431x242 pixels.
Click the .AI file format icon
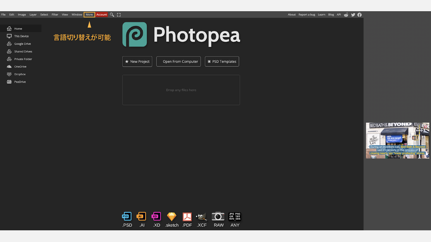[141, 216]
